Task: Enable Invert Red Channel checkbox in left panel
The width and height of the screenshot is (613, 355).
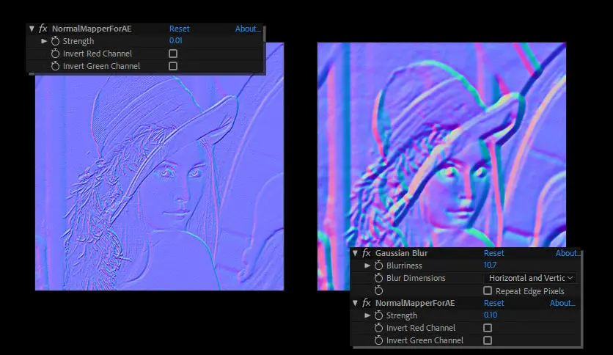Action: pyautogui.click(x=173, y=54)
